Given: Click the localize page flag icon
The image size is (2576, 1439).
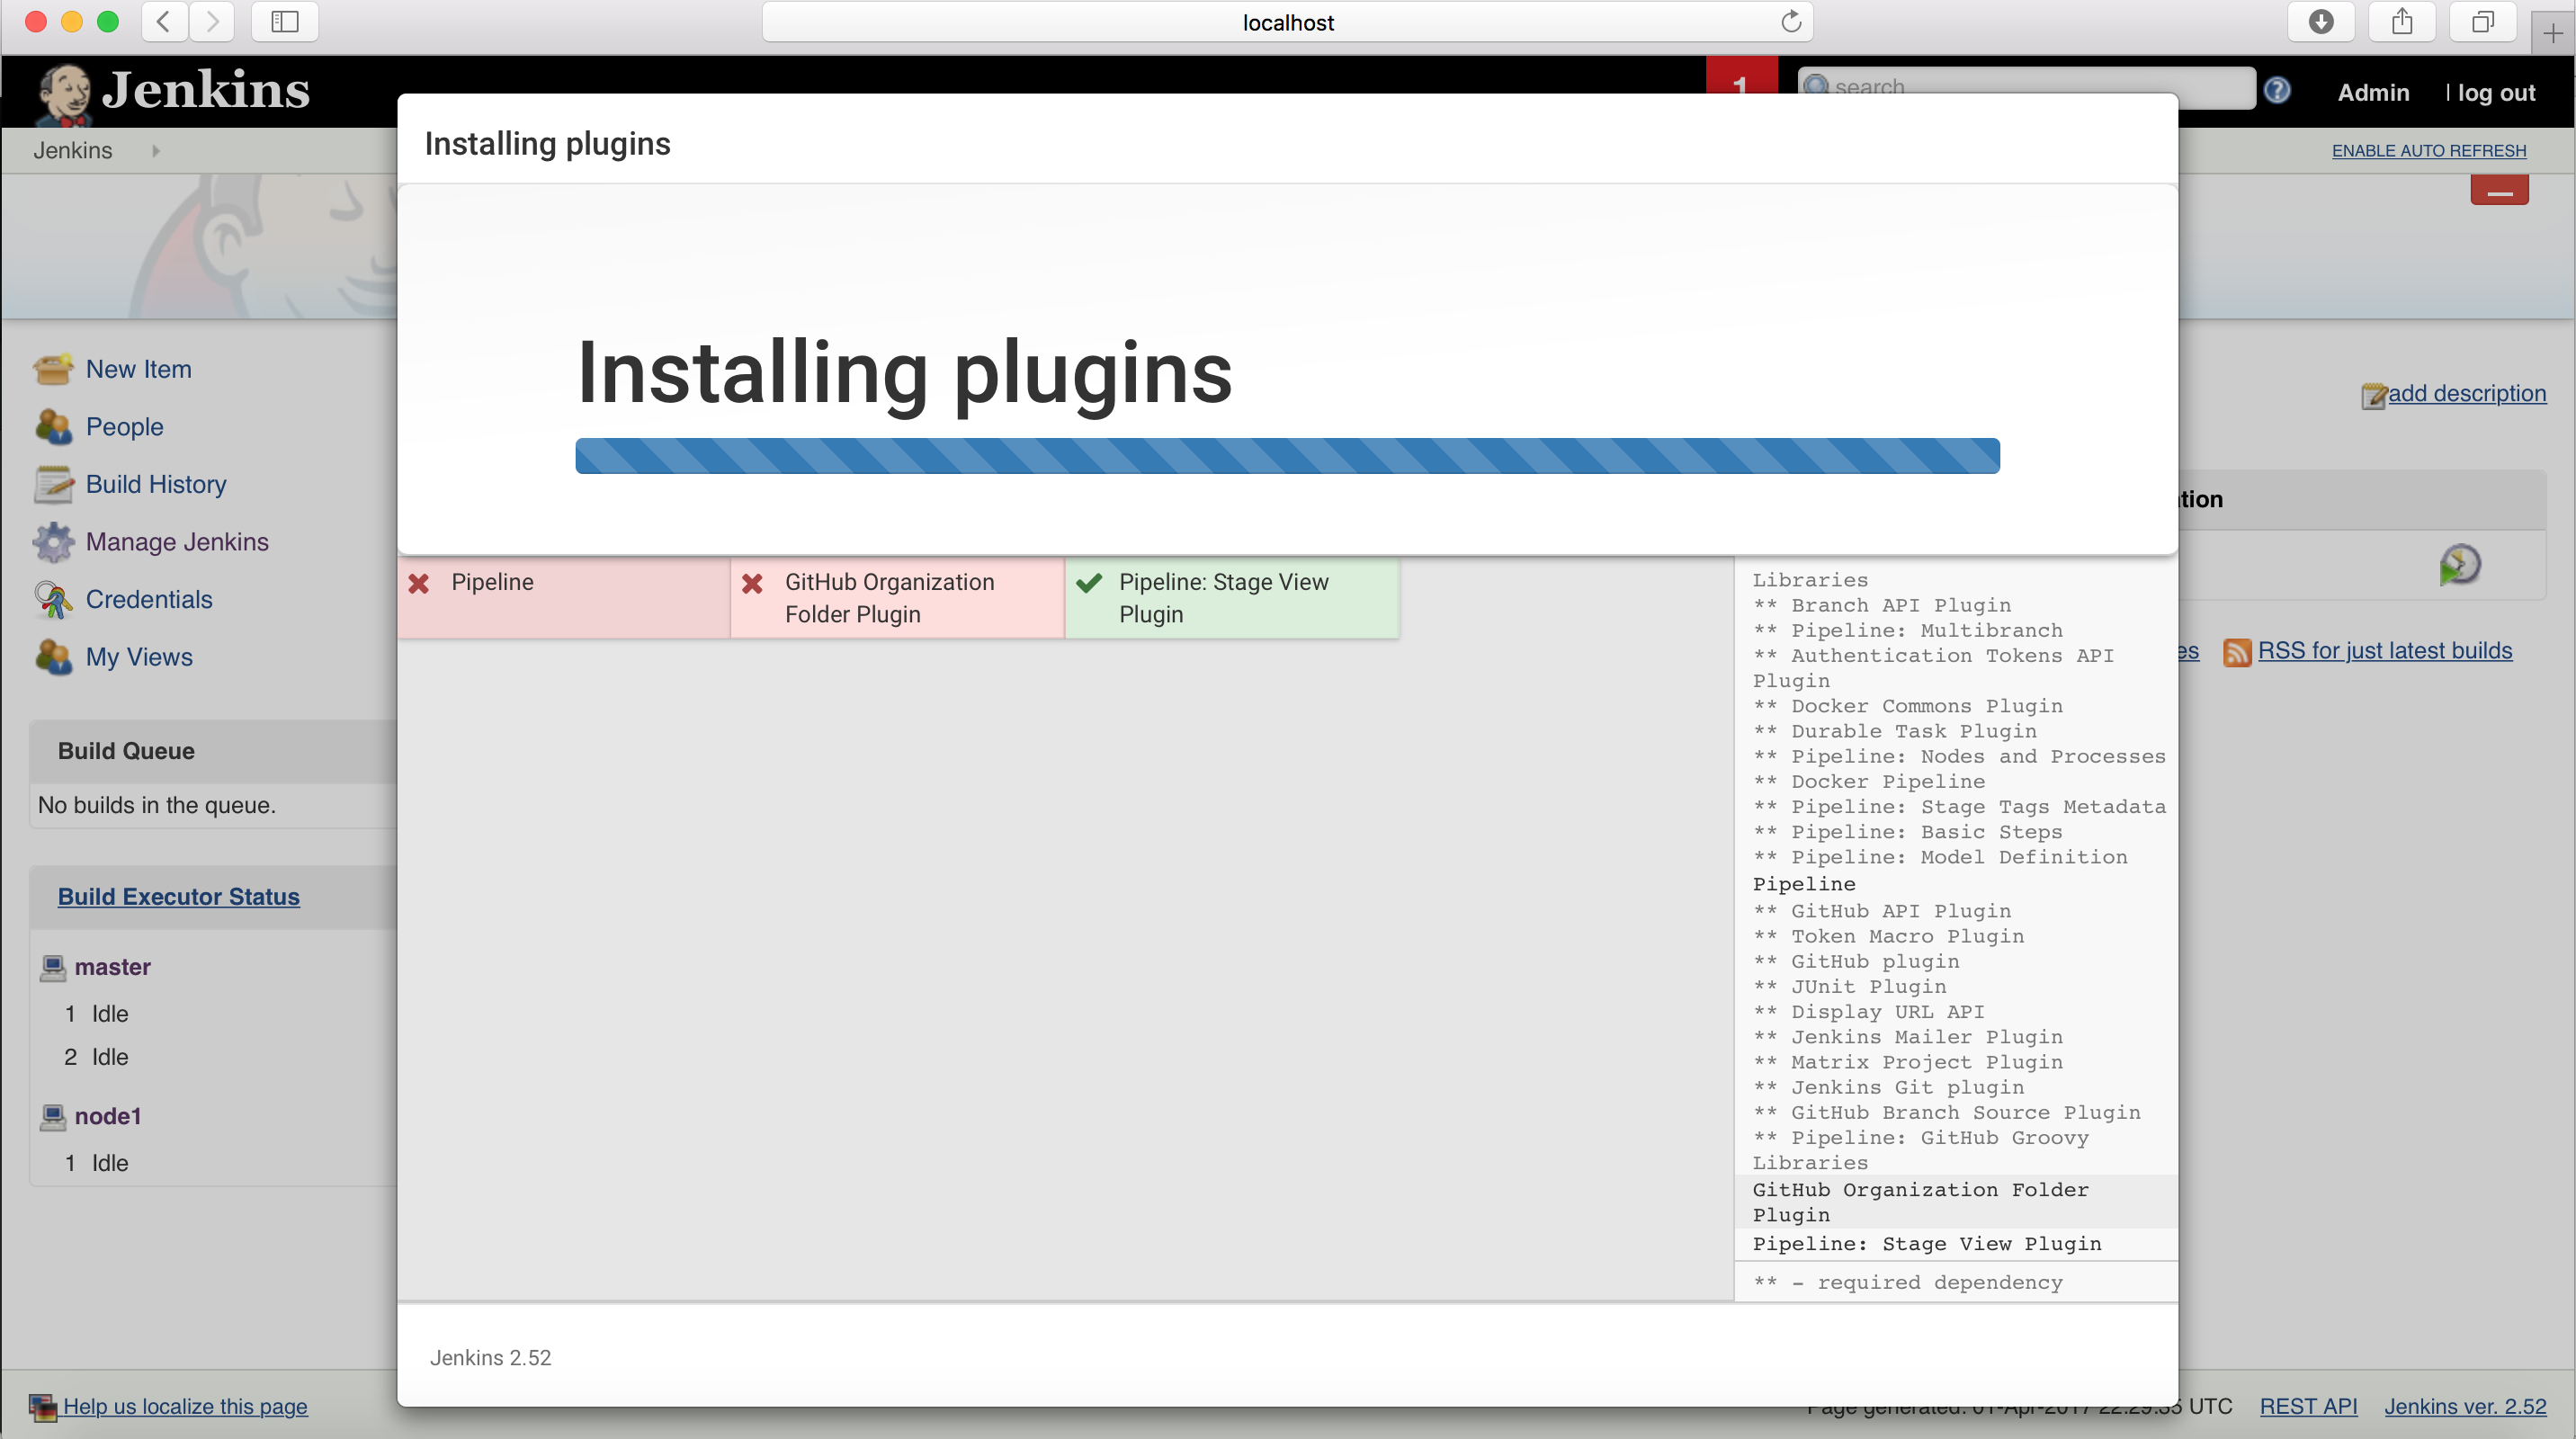Looking at the screenshot, I should coord(43,1407).
